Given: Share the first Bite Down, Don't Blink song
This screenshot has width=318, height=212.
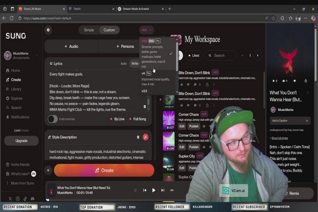Looking at the screenshot, I should coord(207,84).
